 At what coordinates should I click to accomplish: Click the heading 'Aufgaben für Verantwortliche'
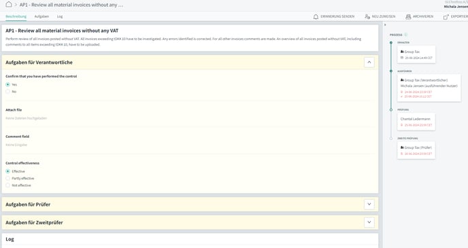tap(39, 63)
